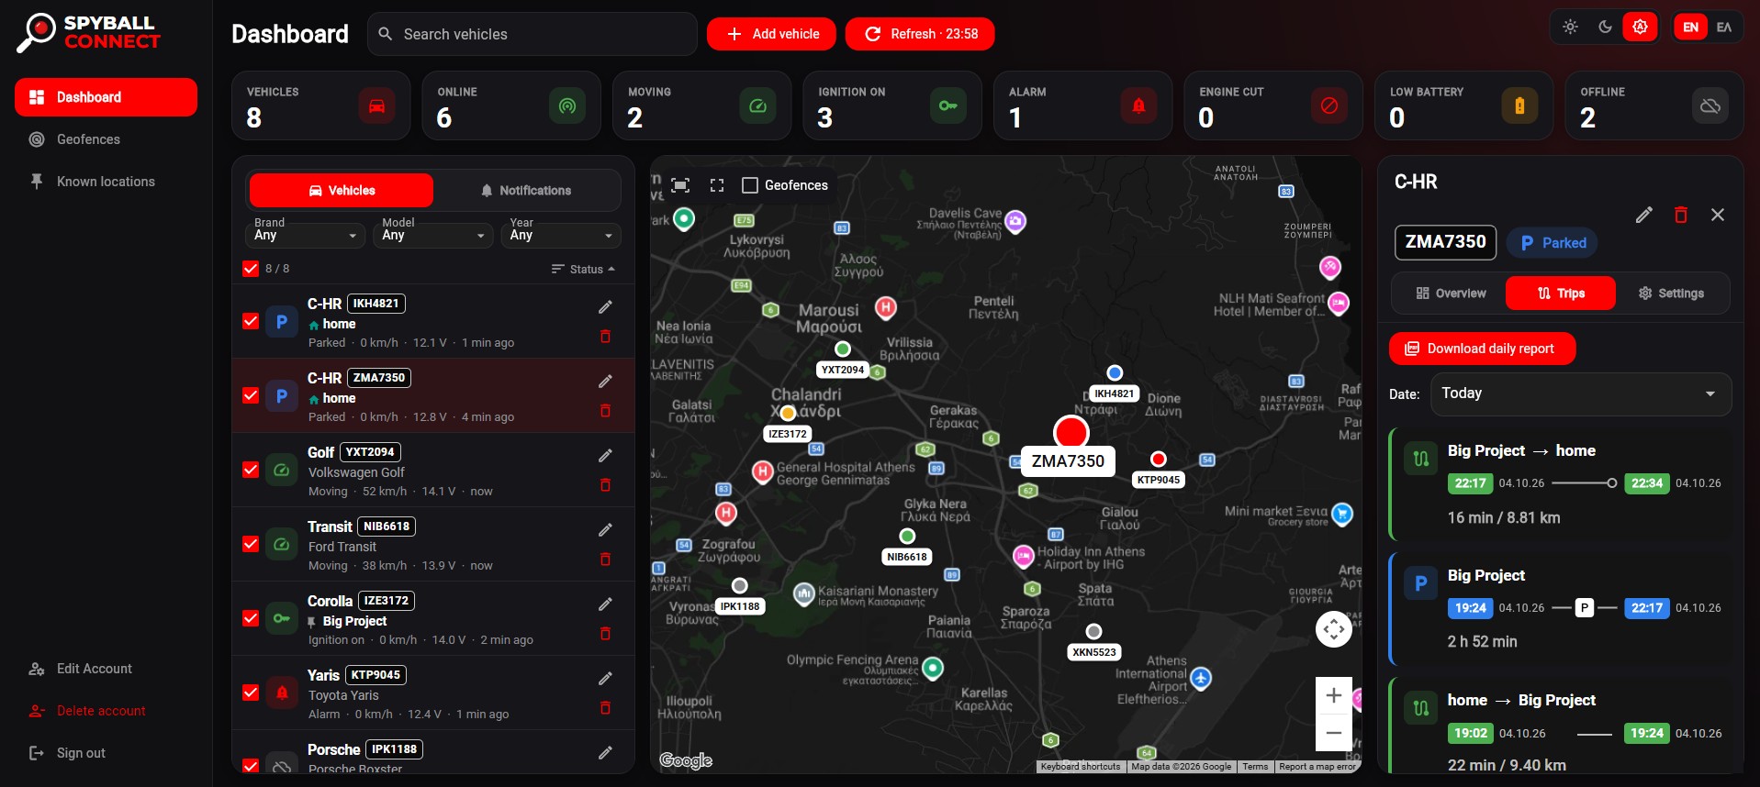Delete C-HR ZMA7350 from the vehicle list
Viewport: 1760px width, 787px height.
pos(605,411)
